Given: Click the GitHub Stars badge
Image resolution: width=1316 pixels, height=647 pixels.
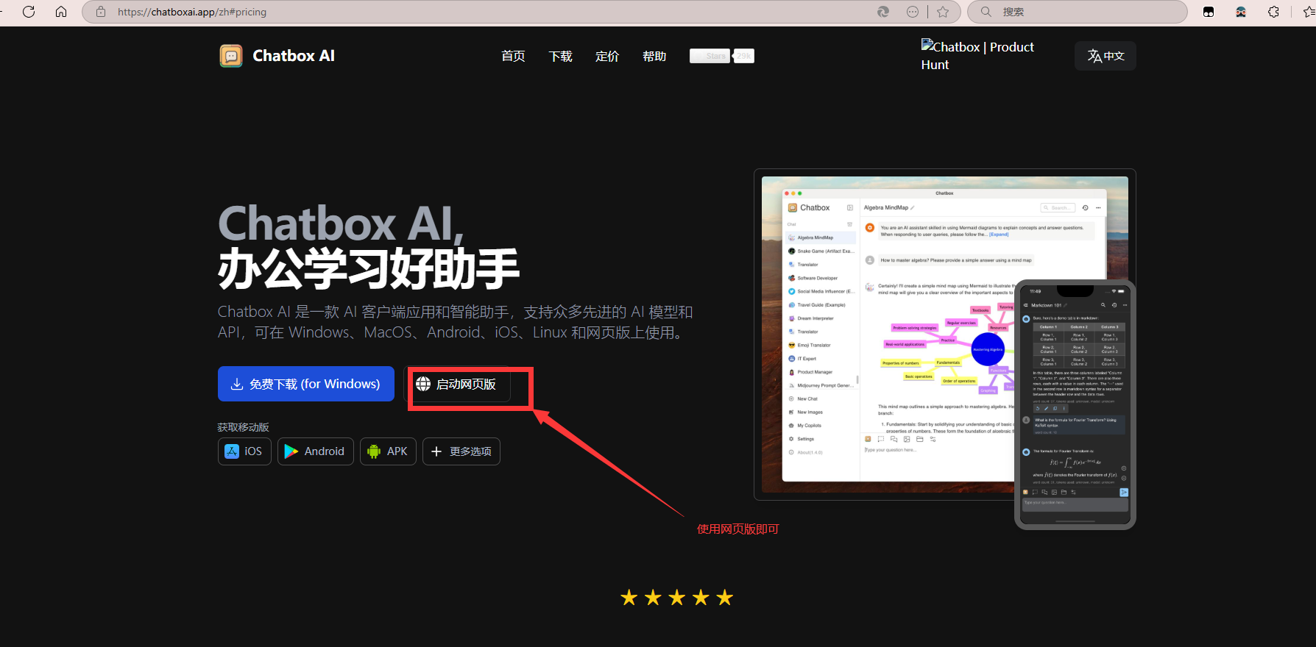Looking at the screenshot, I should click(x=710, y=56).
